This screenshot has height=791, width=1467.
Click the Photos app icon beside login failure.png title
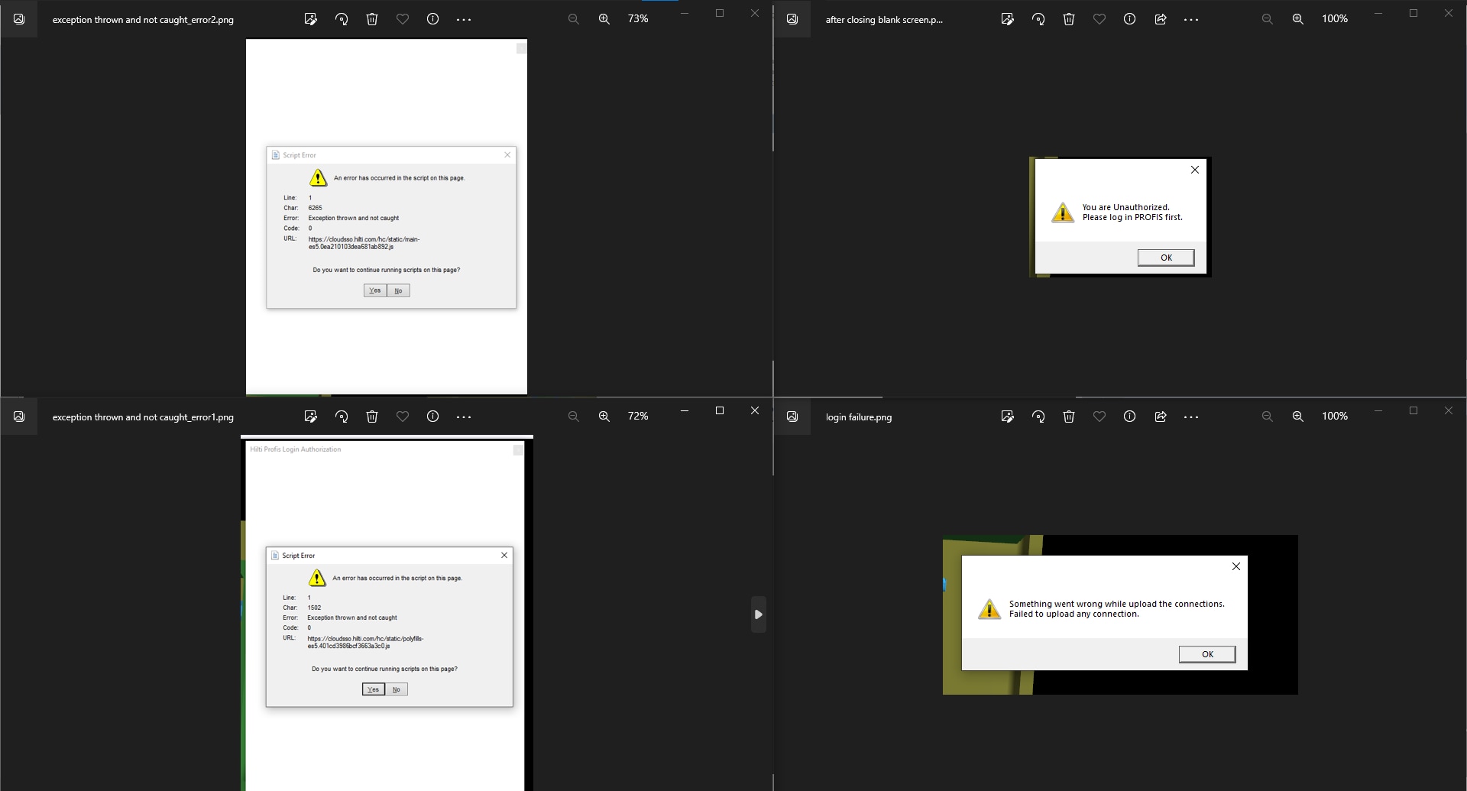[x=792, y=417]
